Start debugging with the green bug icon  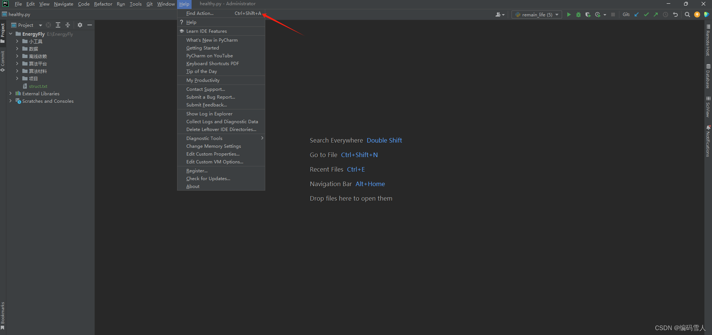[578, 15]
